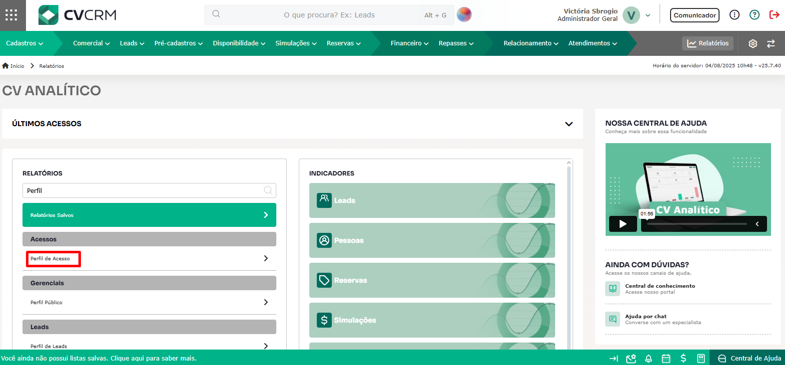Open the Leads dropdown in navbar

click(132, 43)
